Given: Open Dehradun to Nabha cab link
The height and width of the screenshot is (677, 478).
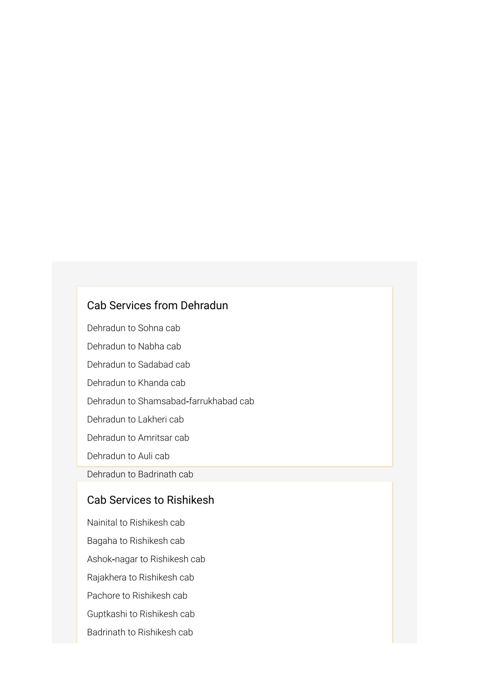Looking at the screenshot, I should pos(134,347).
